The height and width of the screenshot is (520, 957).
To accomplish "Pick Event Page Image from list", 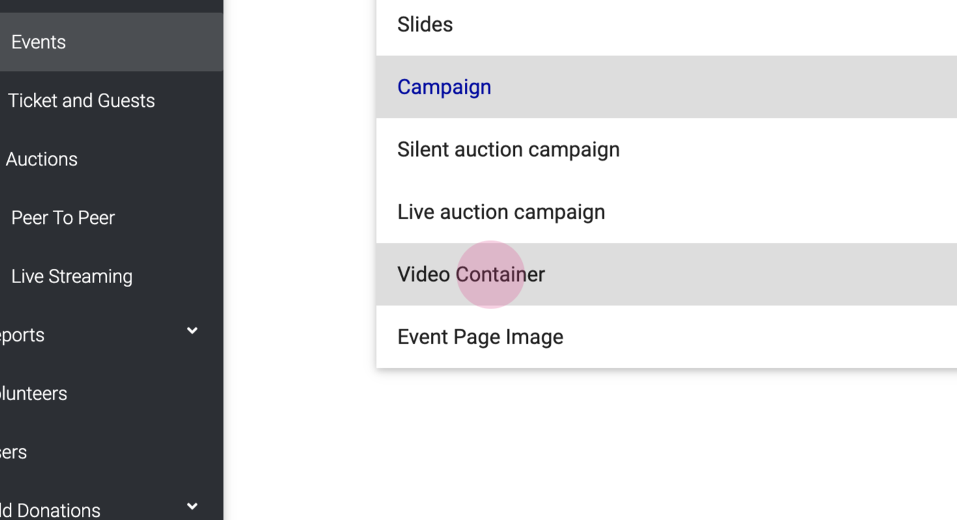I will click(480, 337).
